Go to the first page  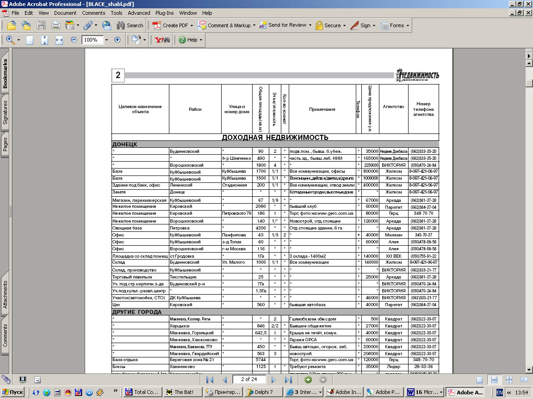[210, 380]
